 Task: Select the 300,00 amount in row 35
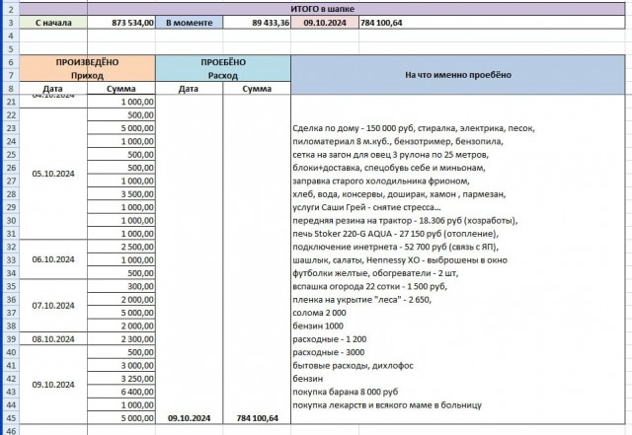(121, 286)
